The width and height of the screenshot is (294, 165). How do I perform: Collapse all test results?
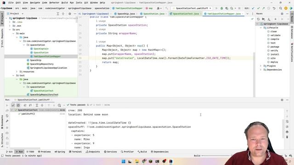pyautogui.click(x=42, y=105)
